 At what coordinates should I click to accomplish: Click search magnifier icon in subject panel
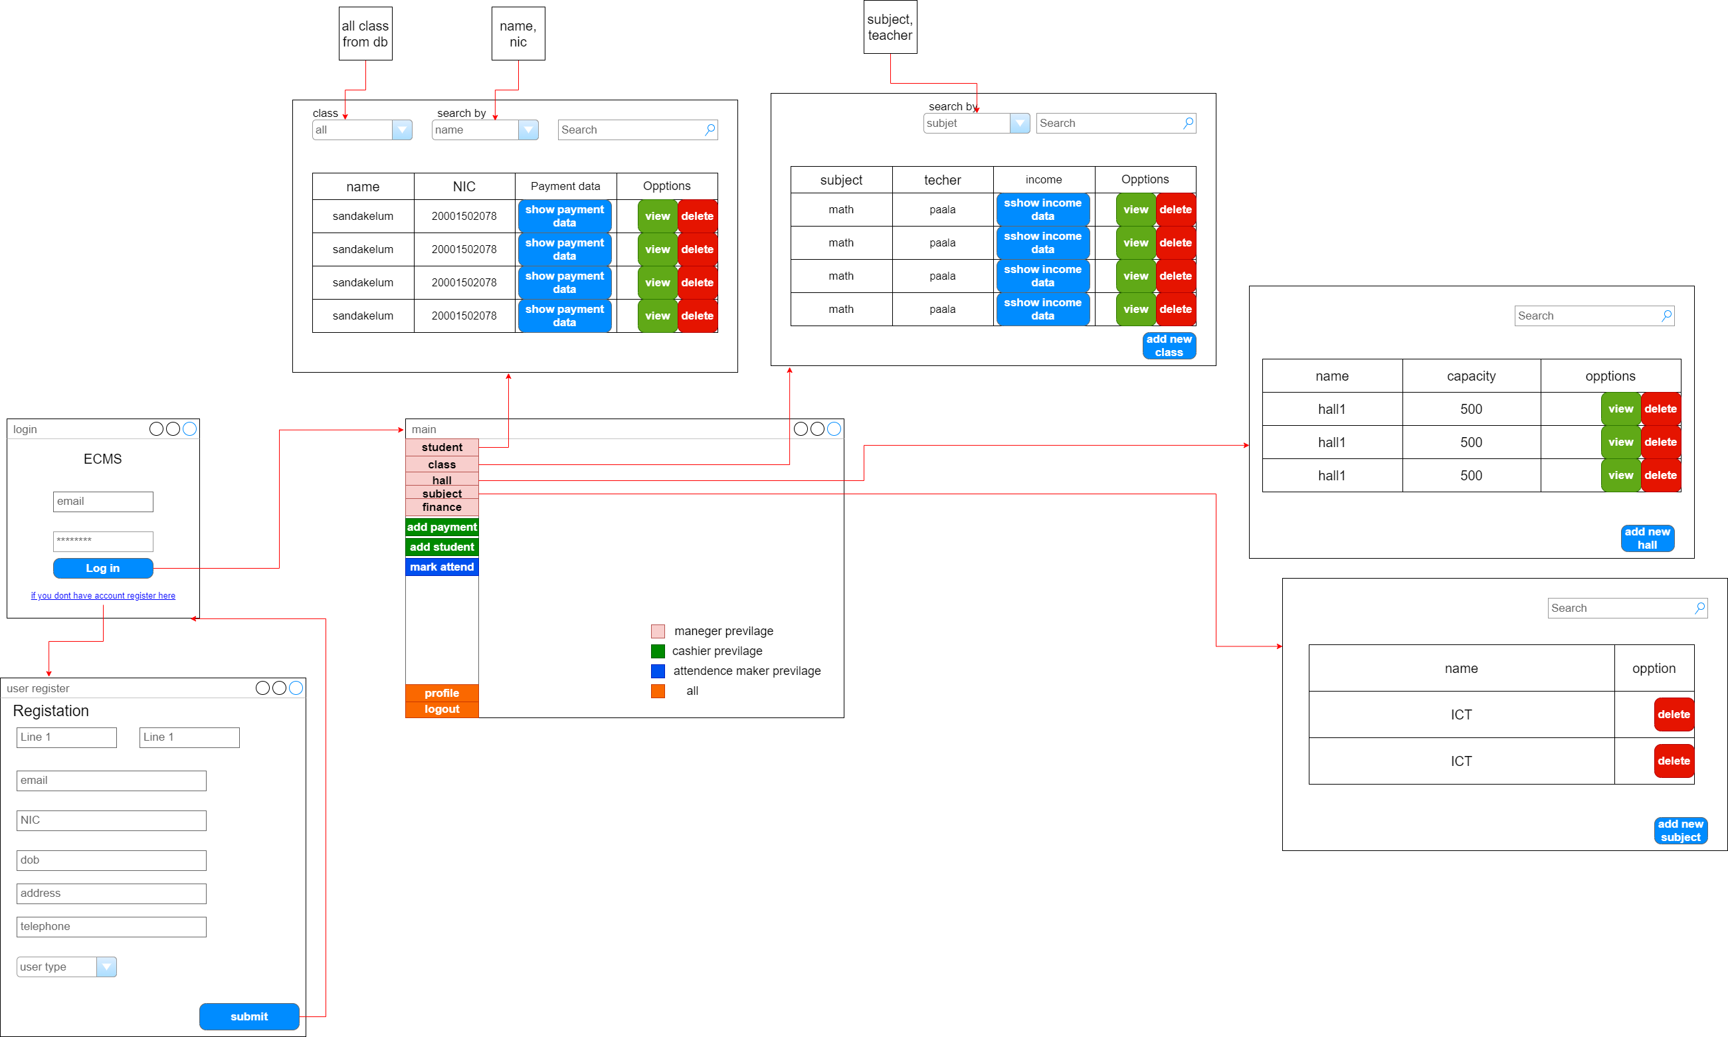(x=1700, y=608)
